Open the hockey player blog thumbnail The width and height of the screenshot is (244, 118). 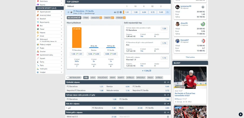pos(190,77)
